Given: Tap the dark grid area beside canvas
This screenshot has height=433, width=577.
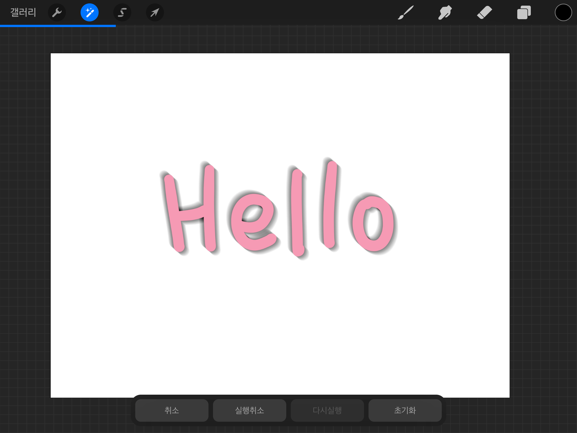Looking at the screenshot, I should pyautogui.click(x=25, y=226).
